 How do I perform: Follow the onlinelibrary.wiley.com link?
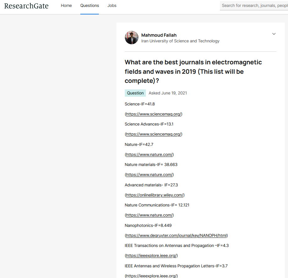(155, 195)
